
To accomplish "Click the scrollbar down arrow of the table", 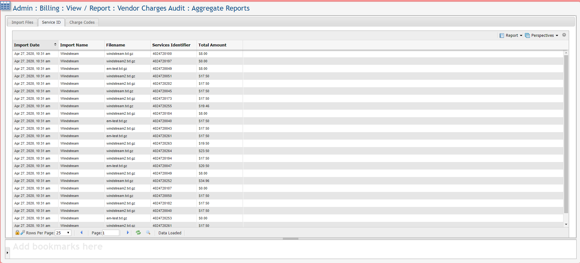I will [x=566, y=224].
